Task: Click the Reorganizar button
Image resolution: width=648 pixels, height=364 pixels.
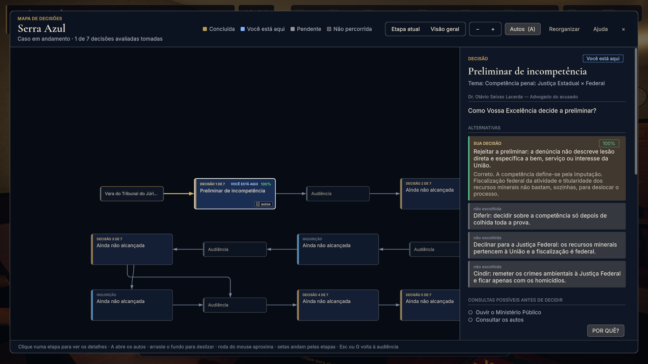Action: click(x=564, y=29)
